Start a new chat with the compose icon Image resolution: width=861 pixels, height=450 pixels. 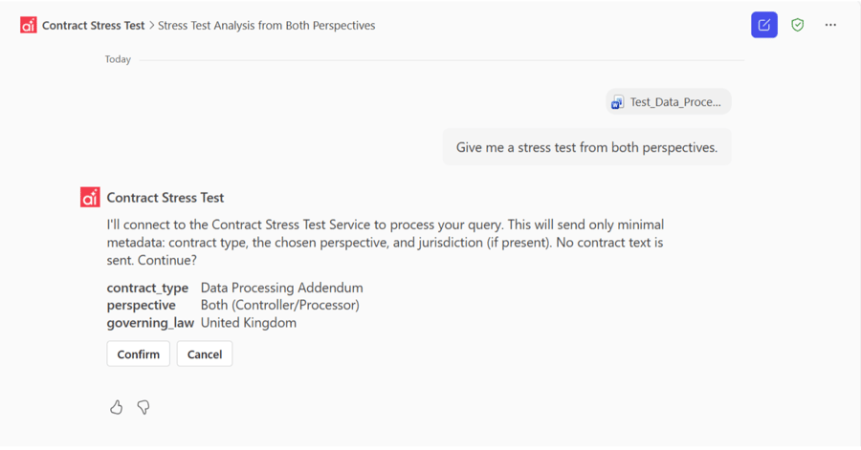[764, 26]
